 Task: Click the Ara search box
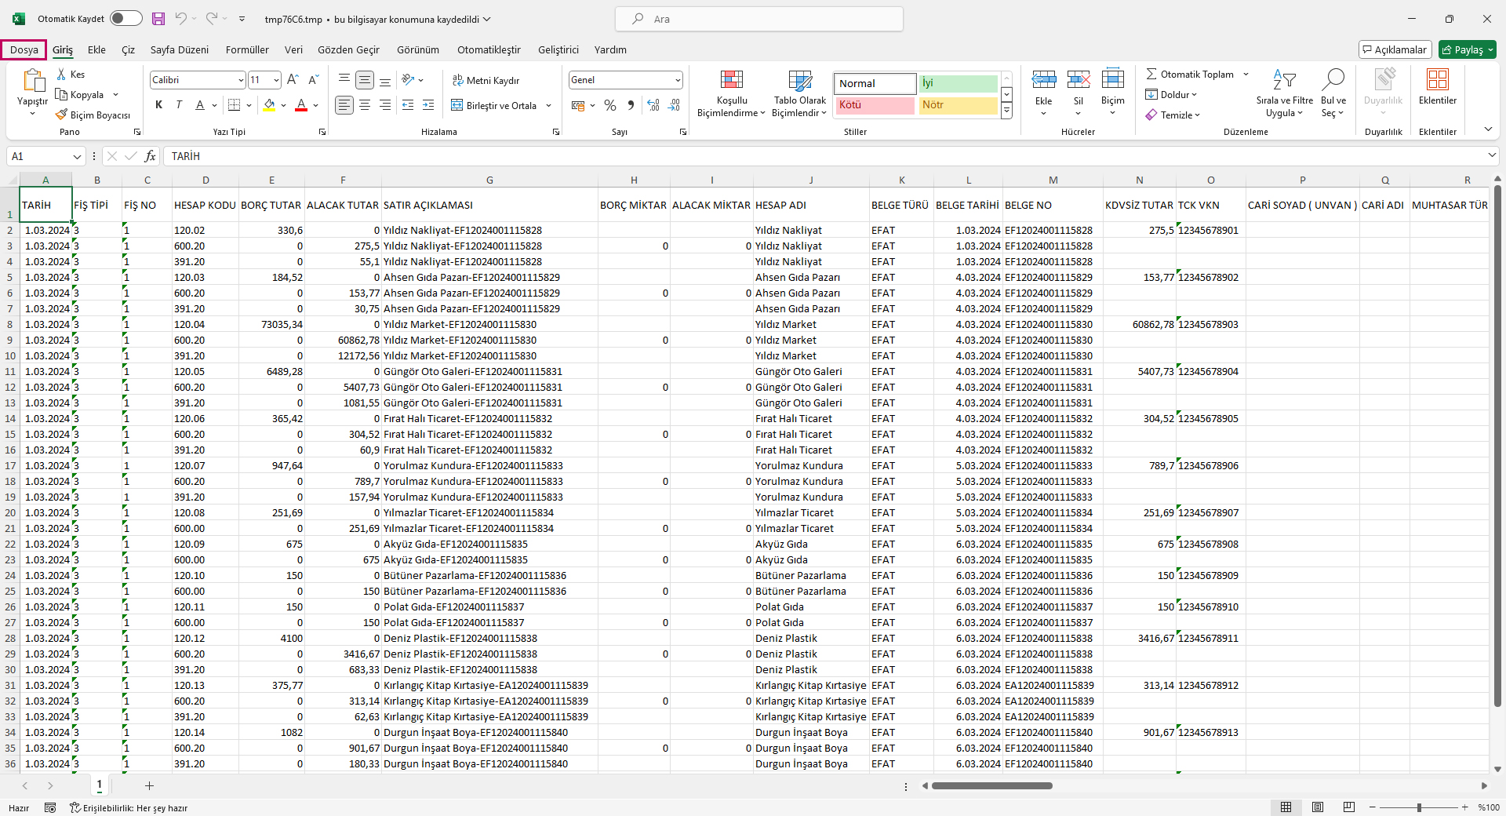[x=758, y=19]
